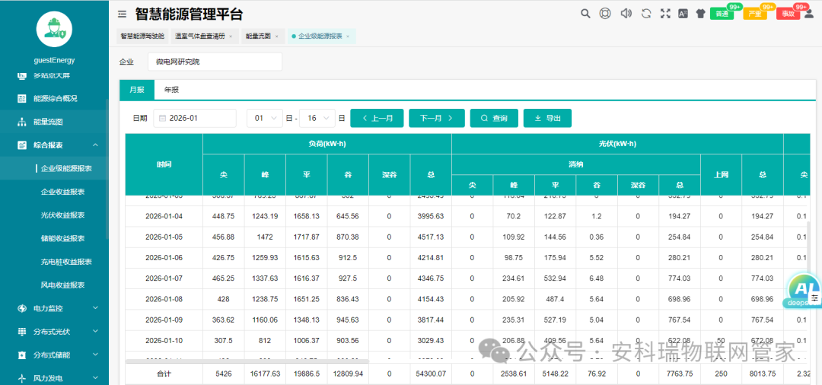Open 企业收益报表 in sidebar
The height and width of the screenshot is (385, 822).
(63, 192)
